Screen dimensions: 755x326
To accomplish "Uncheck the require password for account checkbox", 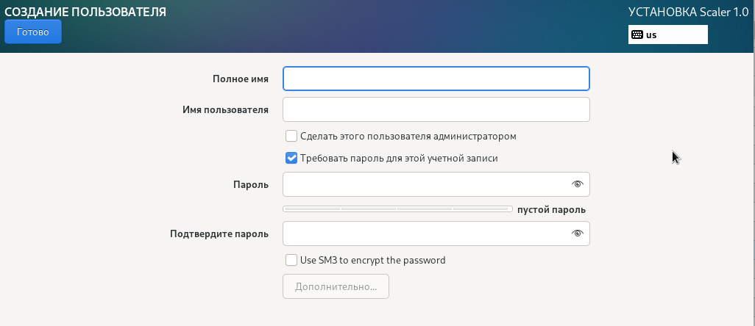I will click(291, 158).
